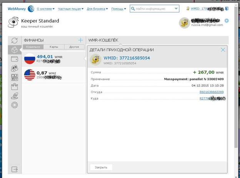Click the WebMoney text logo

(x=17, y=9)
